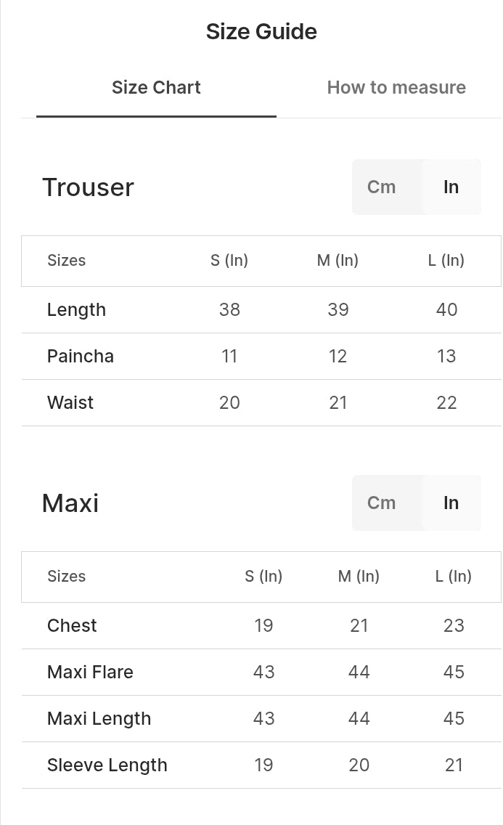Click S (In) header in Trouser table
The height and width of the screenshot is (825, 503).
(x=229, y=261)
